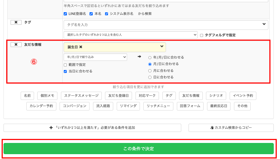Remove the 友だち情報 condition via its X icon
Image resolution: width=280 pixels, height=159 pixels.
16,45
